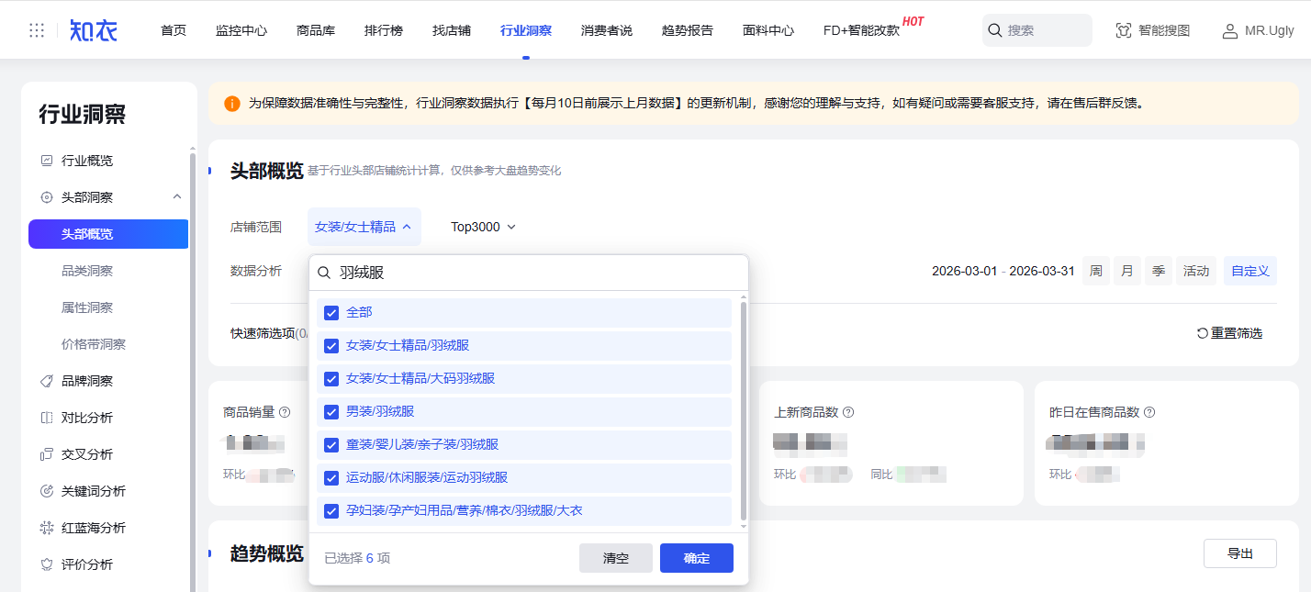Click the refresh icon of 重置筛选
This screenshot has height=592, width=1311.
[1203, 333]
